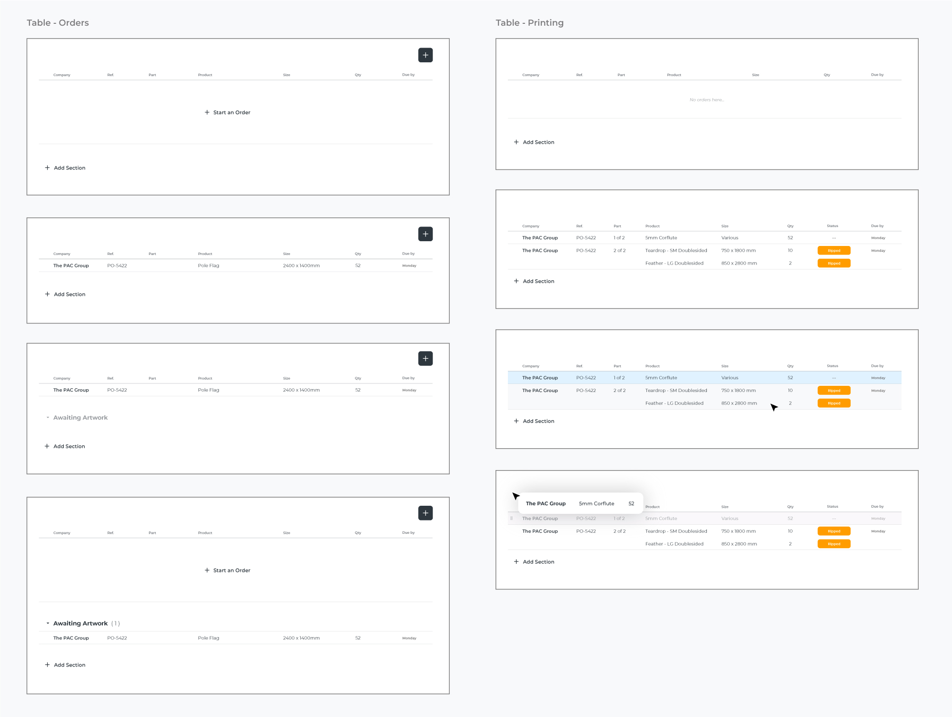Click plus icon of Add Section under Awaiting Artwork (1)

[47, 665]
